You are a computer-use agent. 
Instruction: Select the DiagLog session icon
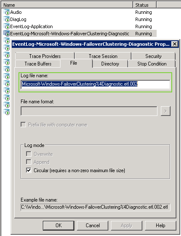click(6, 19)
